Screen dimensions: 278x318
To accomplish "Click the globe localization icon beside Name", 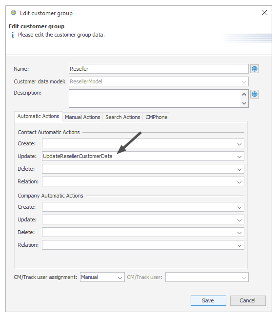I will 255,69.
